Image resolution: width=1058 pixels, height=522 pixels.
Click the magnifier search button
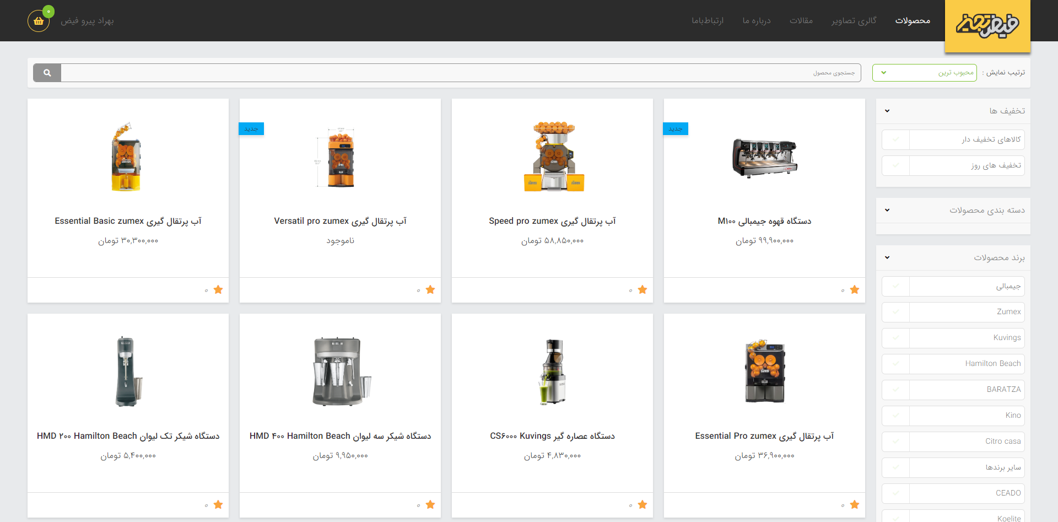coord(47,73)
